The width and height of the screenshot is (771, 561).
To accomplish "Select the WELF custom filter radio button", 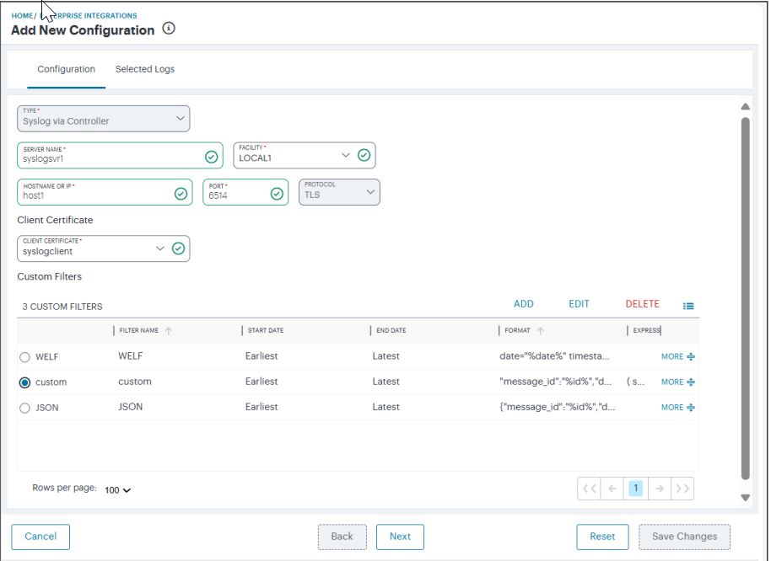I will pos(25,357).
